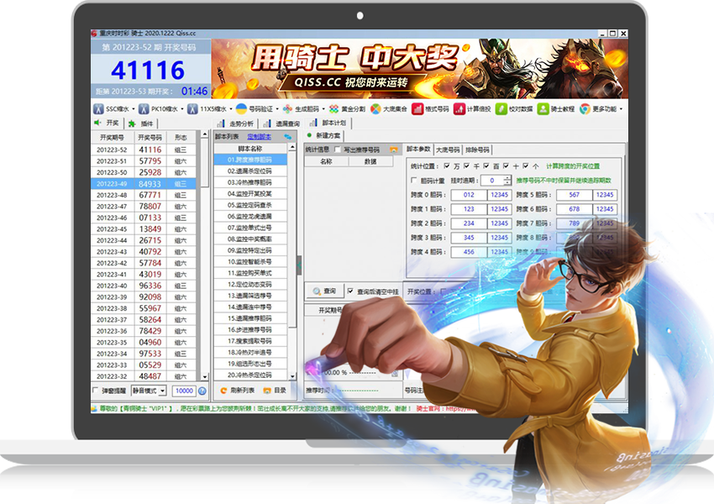Toggle the 十 position checkbox
This screenshot has height=504, width=714.
coord(506,165)
